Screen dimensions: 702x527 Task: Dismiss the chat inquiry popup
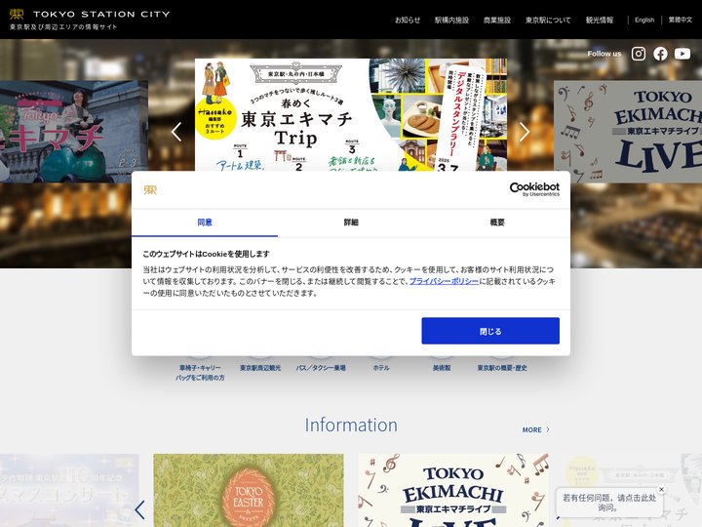coord(661,489)
